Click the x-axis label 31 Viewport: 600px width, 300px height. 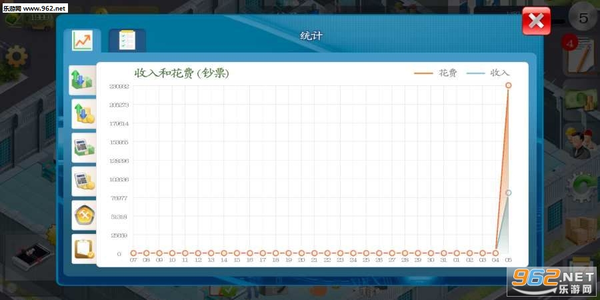[443, 260]
